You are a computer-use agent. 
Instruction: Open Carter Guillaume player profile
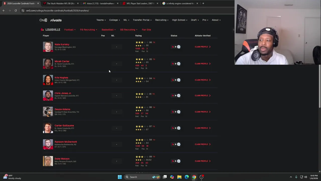(64, 126)
